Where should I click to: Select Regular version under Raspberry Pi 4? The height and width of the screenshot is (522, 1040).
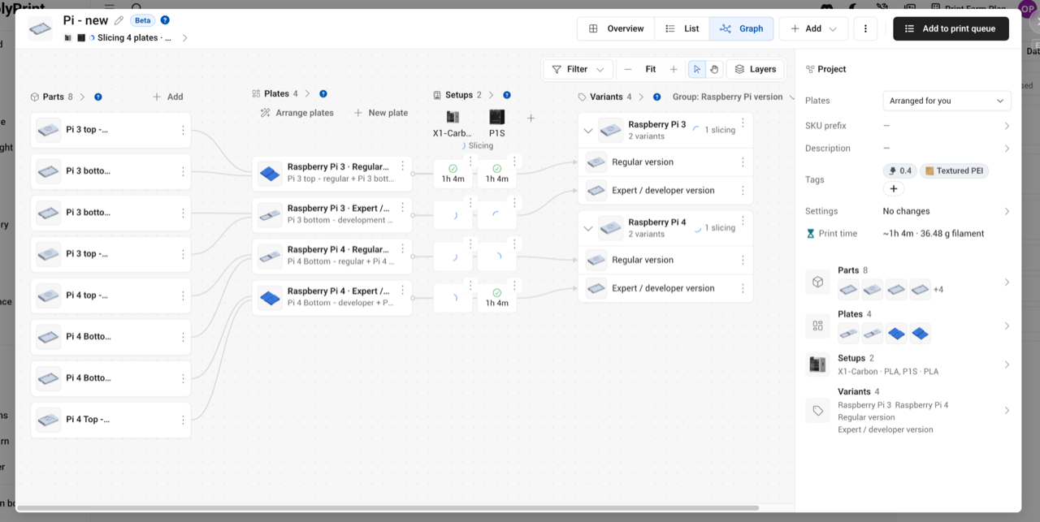(x=665, y=260)
